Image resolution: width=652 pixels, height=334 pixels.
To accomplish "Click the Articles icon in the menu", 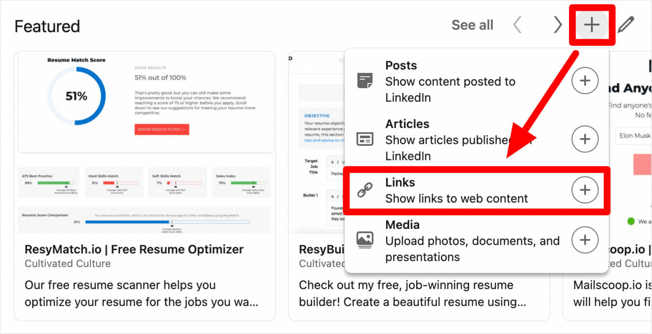I will [x=365, y=138].
